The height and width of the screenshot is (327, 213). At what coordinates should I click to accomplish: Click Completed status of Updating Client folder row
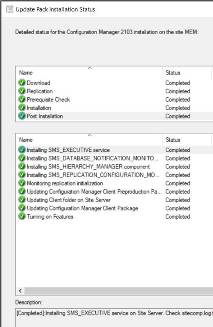(177, 200)
